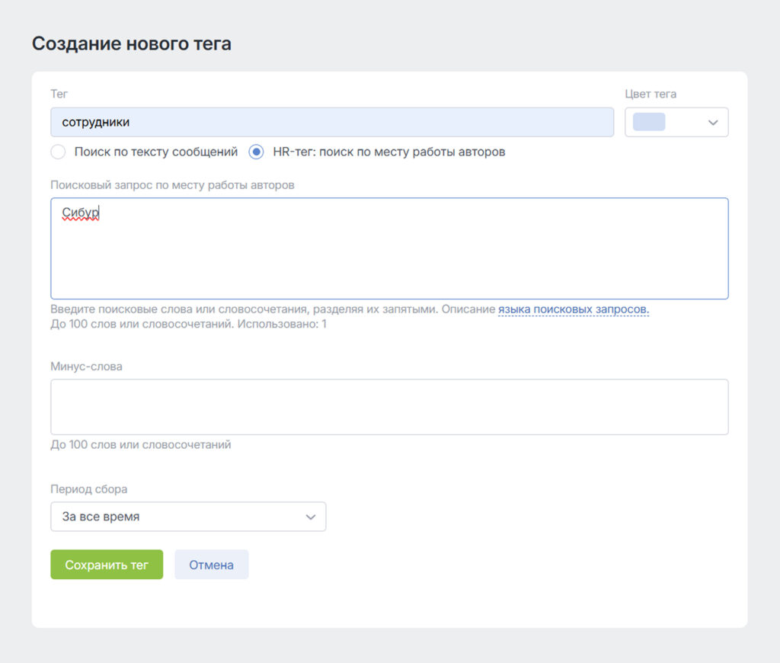The height and width of the screenshot is (663, 780).
Task: Click the "Период сбора" label
Action: point(89,488)
